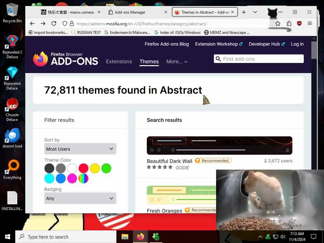Pick the white theme color swatch

pyautogui.click(x=72, y=168)
